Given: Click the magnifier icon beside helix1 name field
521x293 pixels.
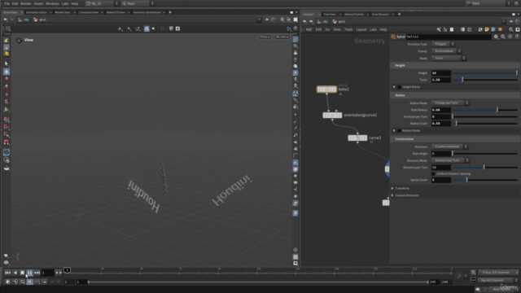Looking at the screenshot, I should 503,37.
